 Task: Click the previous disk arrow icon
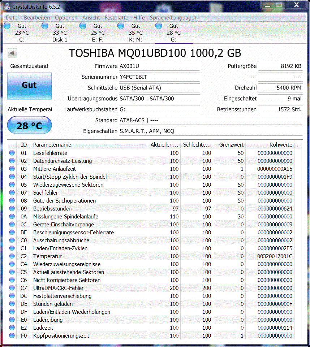[x=12, y=53]
